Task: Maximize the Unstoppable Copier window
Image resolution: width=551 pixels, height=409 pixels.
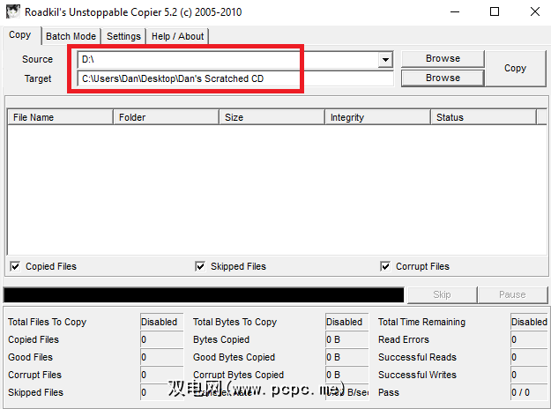Action: point(495,12)
